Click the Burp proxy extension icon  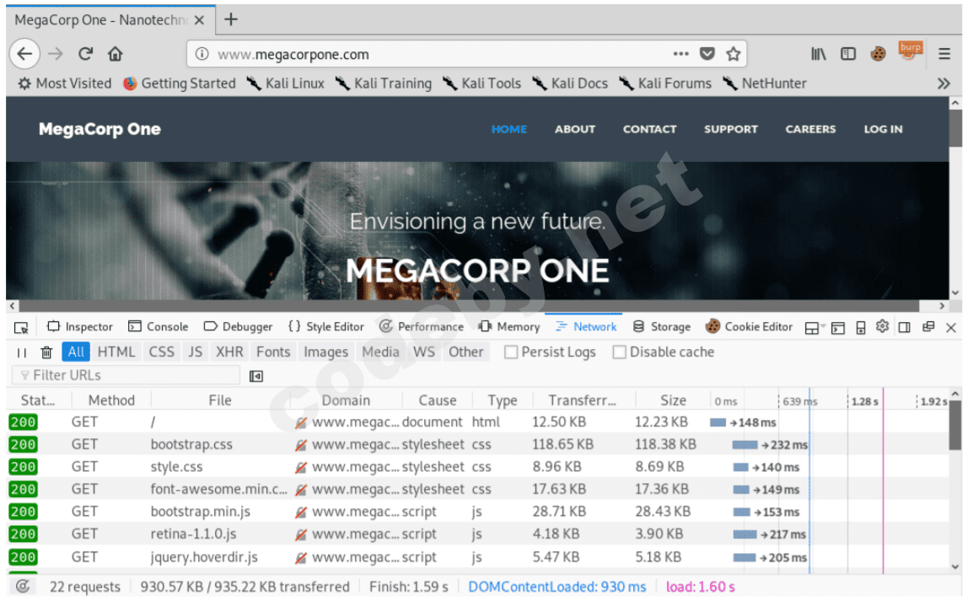[x=911, y=51]
